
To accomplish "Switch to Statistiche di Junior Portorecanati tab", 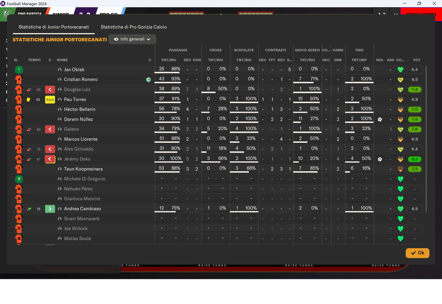I will point(54,27).
